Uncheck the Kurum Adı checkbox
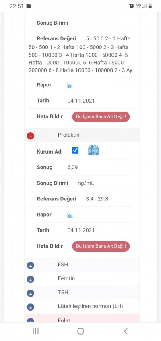This screenshot has width=161, height=341. tap(75, 150)
